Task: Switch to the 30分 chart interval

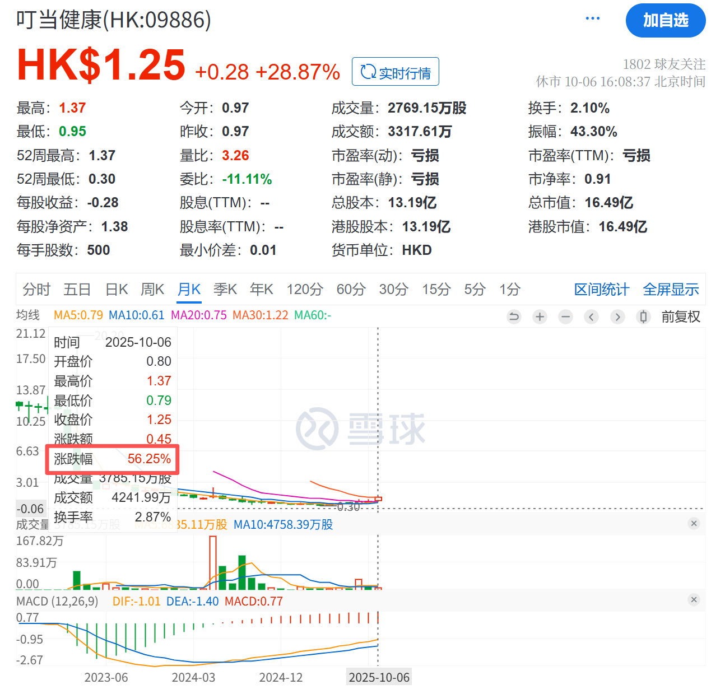Action: [x=394, y=289]
